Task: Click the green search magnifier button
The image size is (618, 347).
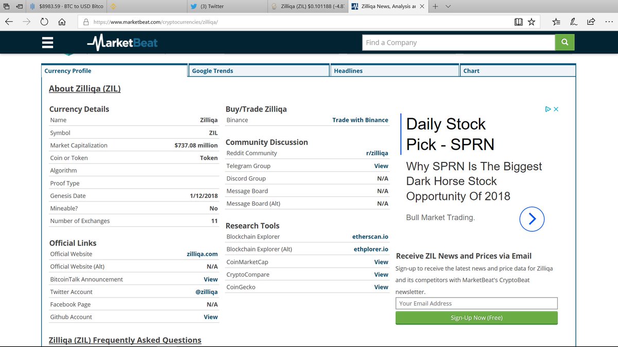Action: [x=564, y=43]
